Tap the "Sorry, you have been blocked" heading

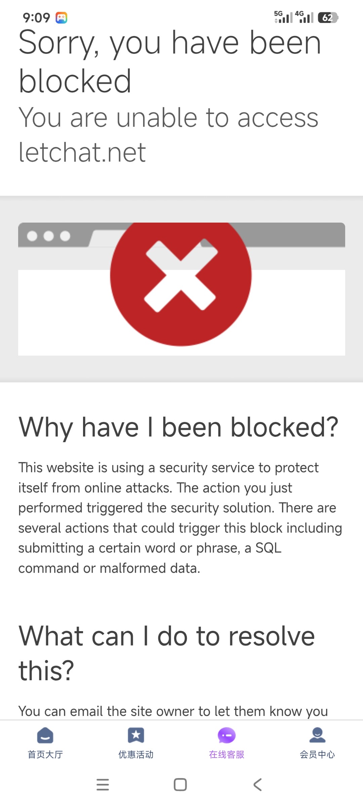tap(170, 62)
